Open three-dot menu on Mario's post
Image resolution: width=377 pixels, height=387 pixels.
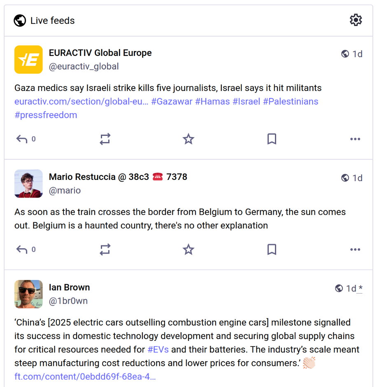point(355,249)
